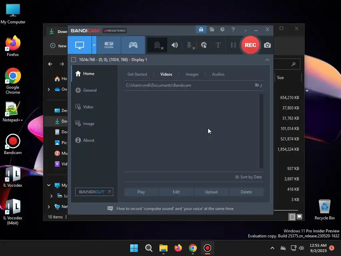
Task: Select Screen Recording mode in Bandicam
Action: 79,45
